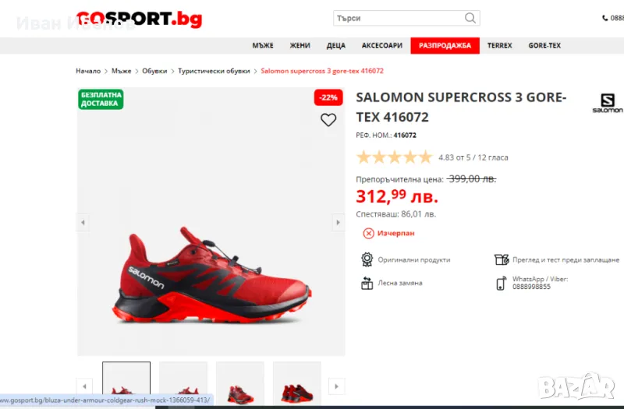
Task: Add product to favorites with heart icon
Action: (x=328, y=120)
